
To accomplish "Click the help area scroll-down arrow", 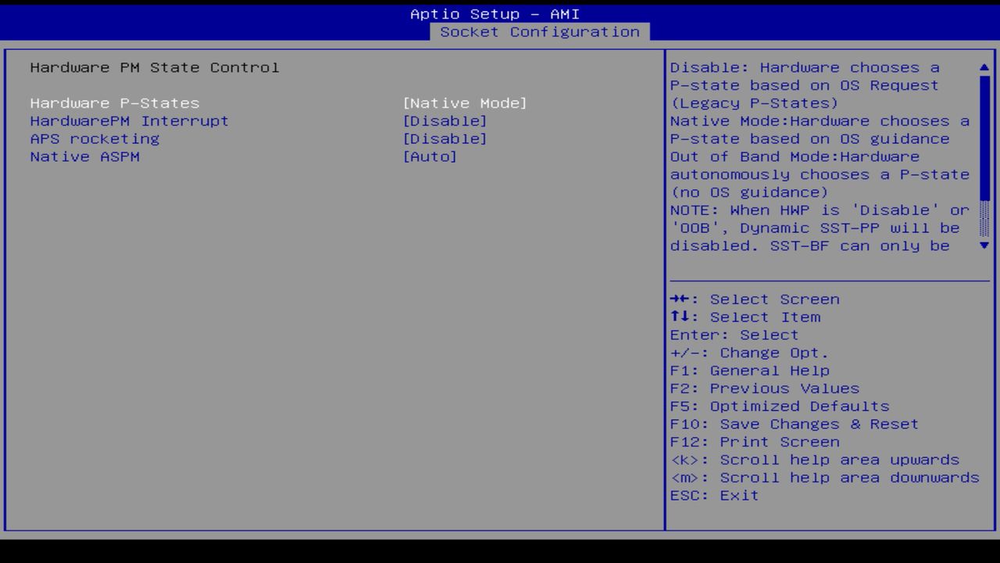I will point(984,244).
